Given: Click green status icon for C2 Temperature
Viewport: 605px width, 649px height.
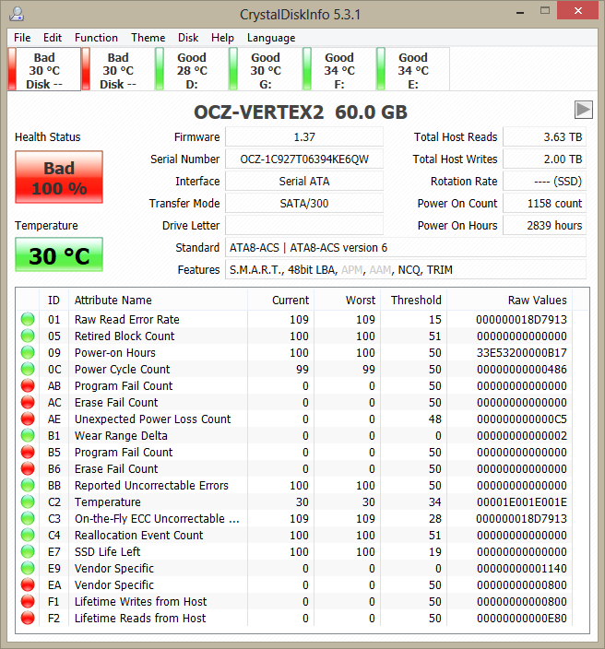Looking at the screenshot, I should coord(28,501).
